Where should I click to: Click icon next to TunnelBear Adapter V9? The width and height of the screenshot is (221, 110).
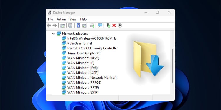[64, 53]
